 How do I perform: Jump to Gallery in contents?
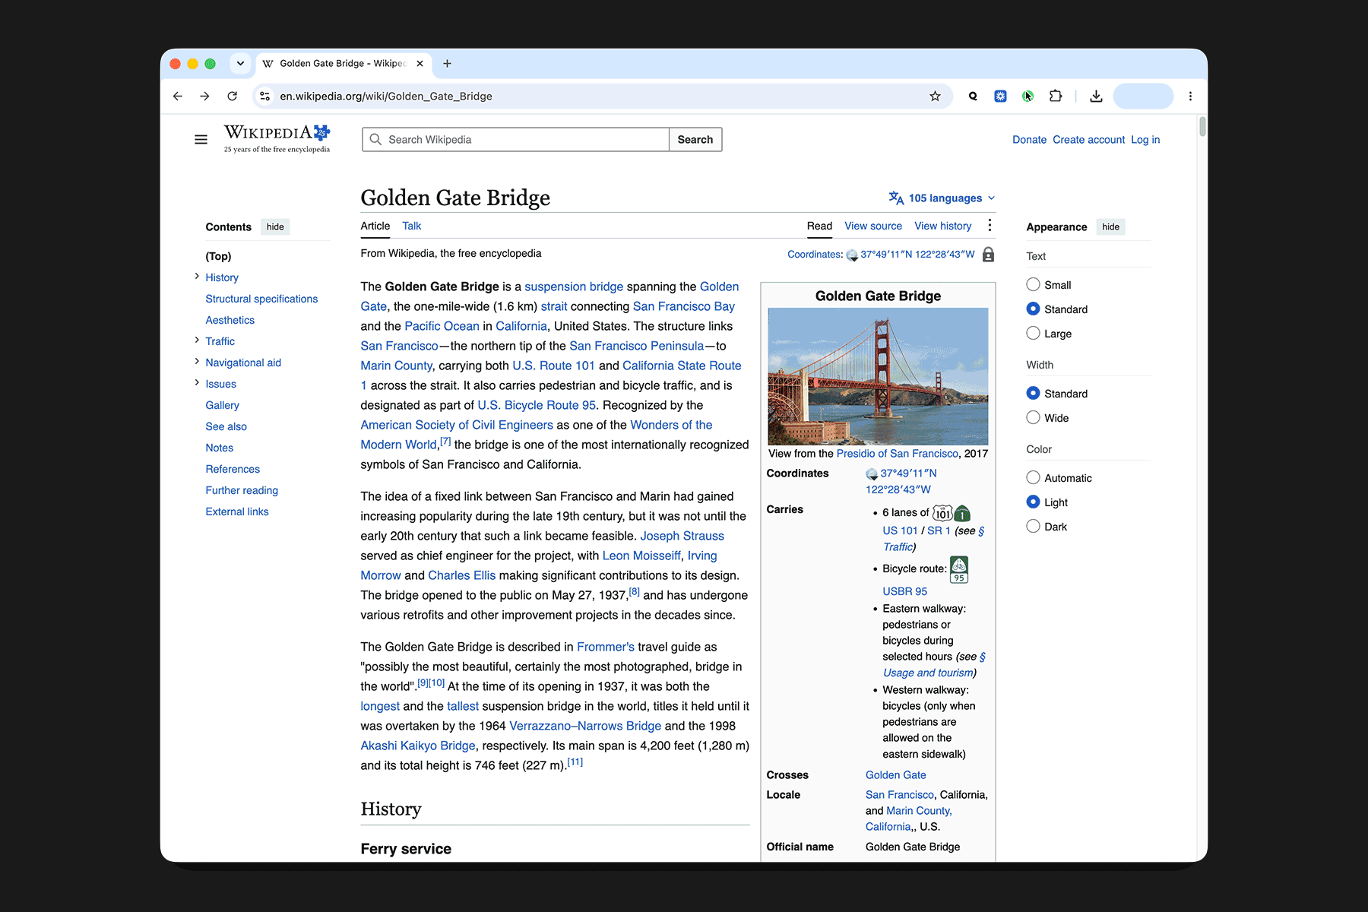pos(222,405)
